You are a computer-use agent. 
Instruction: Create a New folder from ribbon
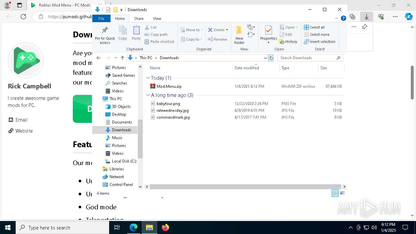click(239, 35)
